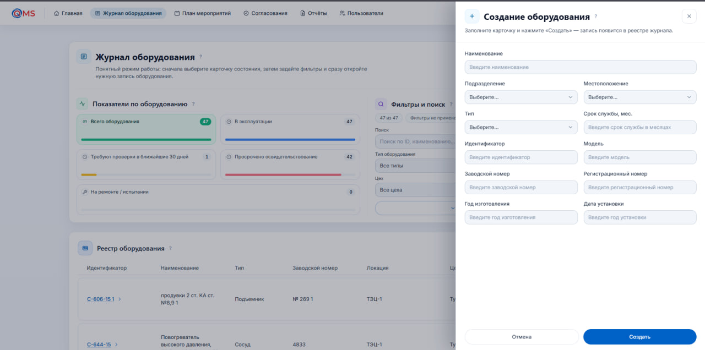The height and width of the screenshot is (350, 705).
Task: Click the Заводской номер input field
Action: (x=521, y=187)
